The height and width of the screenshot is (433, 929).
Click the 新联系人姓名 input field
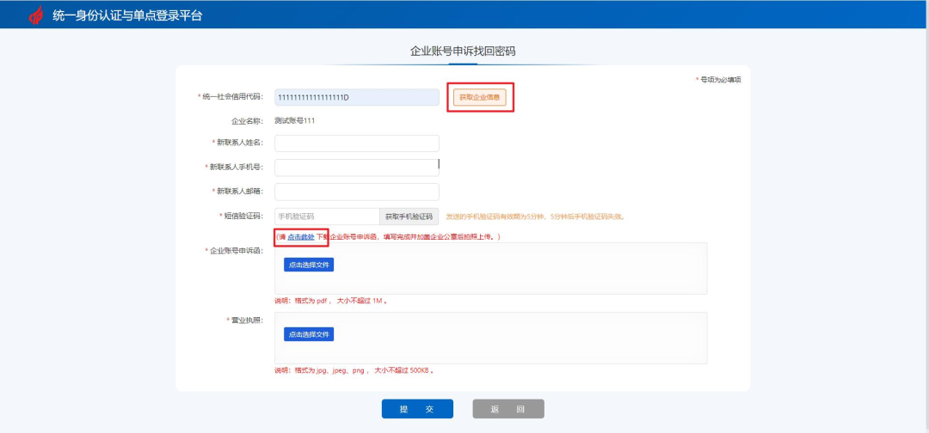[x=357, y=143]
